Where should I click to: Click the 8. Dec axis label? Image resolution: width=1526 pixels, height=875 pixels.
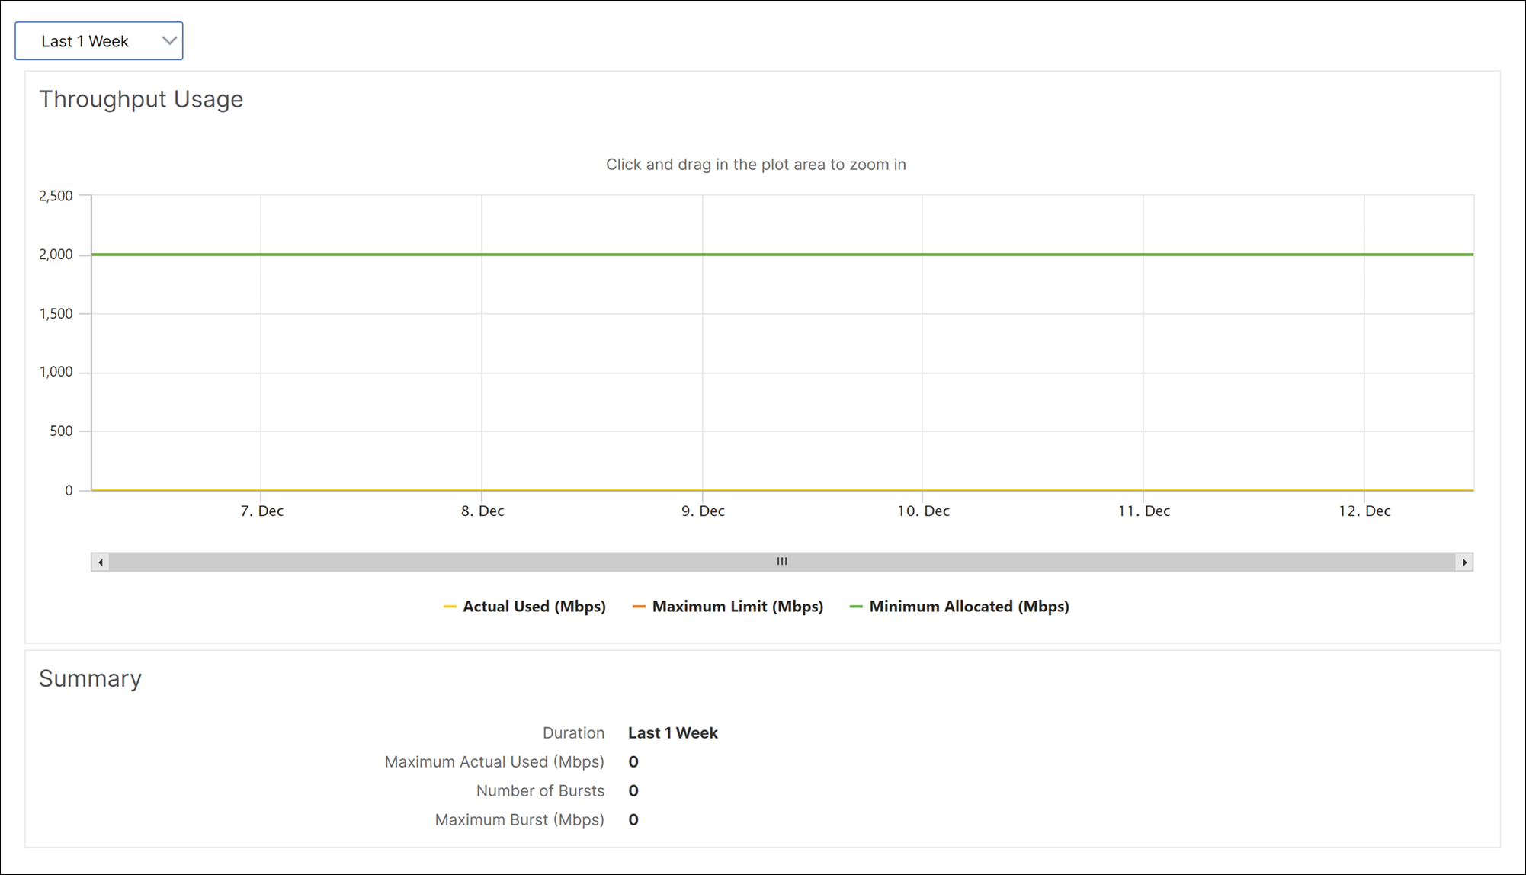[482, 511]
